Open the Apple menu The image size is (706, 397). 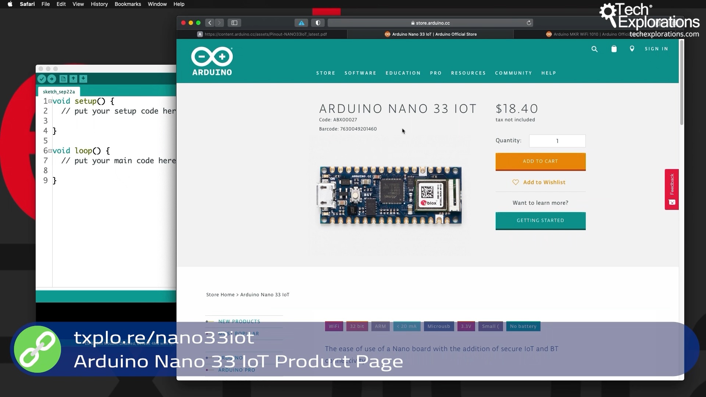click(x=10, y=4)
